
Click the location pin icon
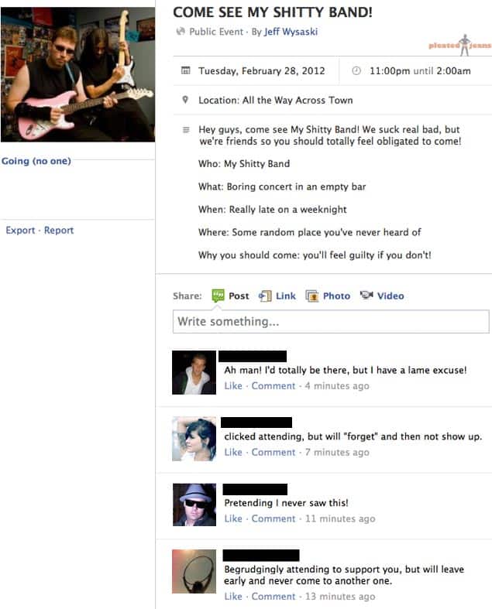pyautogui.click(x=185, y=100)
